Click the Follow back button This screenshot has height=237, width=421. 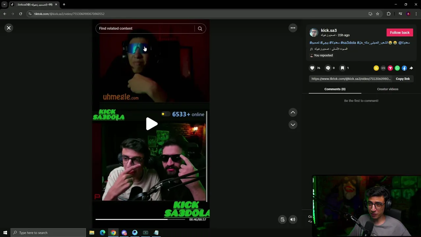tap(400, 33)
